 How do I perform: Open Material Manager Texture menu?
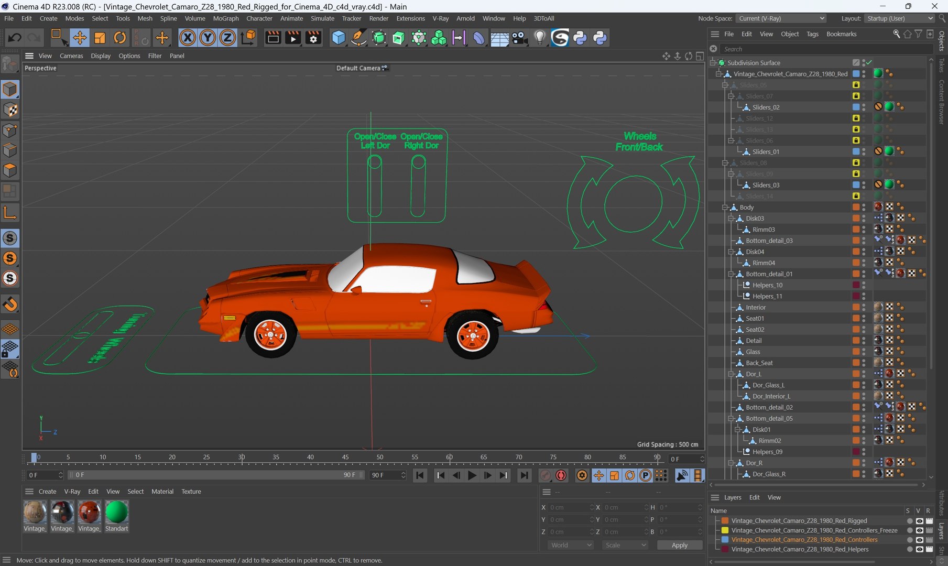click(191, 492)
